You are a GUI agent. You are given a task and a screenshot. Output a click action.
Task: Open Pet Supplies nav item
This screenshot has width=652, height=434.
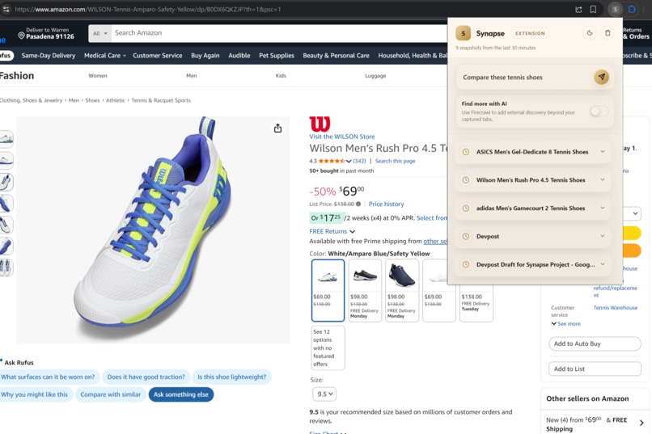point(277,56)
